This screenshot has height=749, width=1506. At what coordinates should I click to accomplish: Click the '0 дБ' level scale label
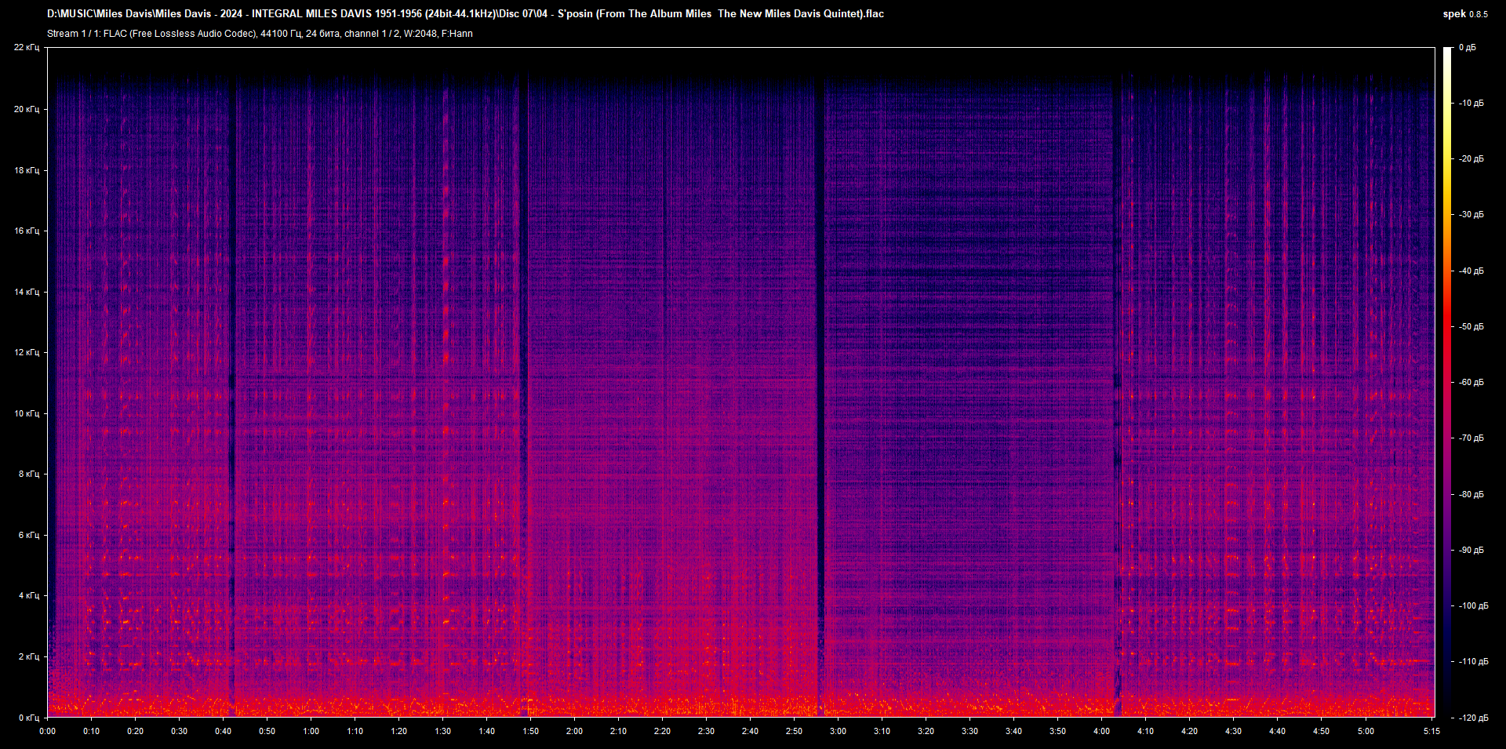tap(1468, 48)
